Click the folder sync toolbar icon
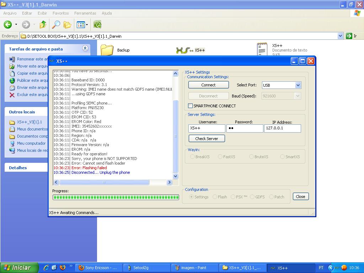This screenshot has height=273, width=364. 97,25
